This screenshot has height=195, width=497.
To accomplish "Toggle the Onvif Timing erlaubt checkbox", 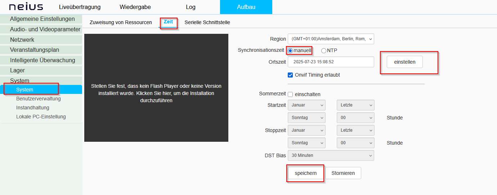I will tap(291, 75).
